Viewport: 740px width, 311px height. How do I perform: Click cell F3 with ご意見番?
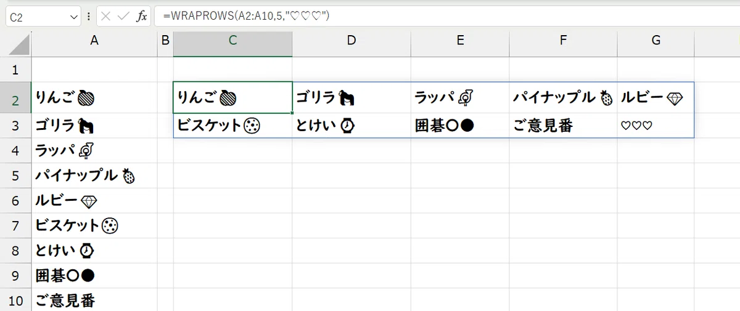pos(563,126)
